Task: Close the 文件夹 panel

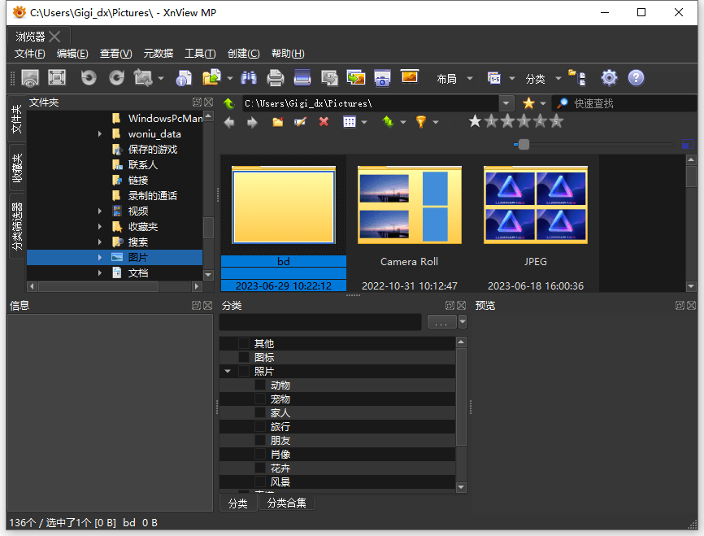Action: tap(209, 102)
